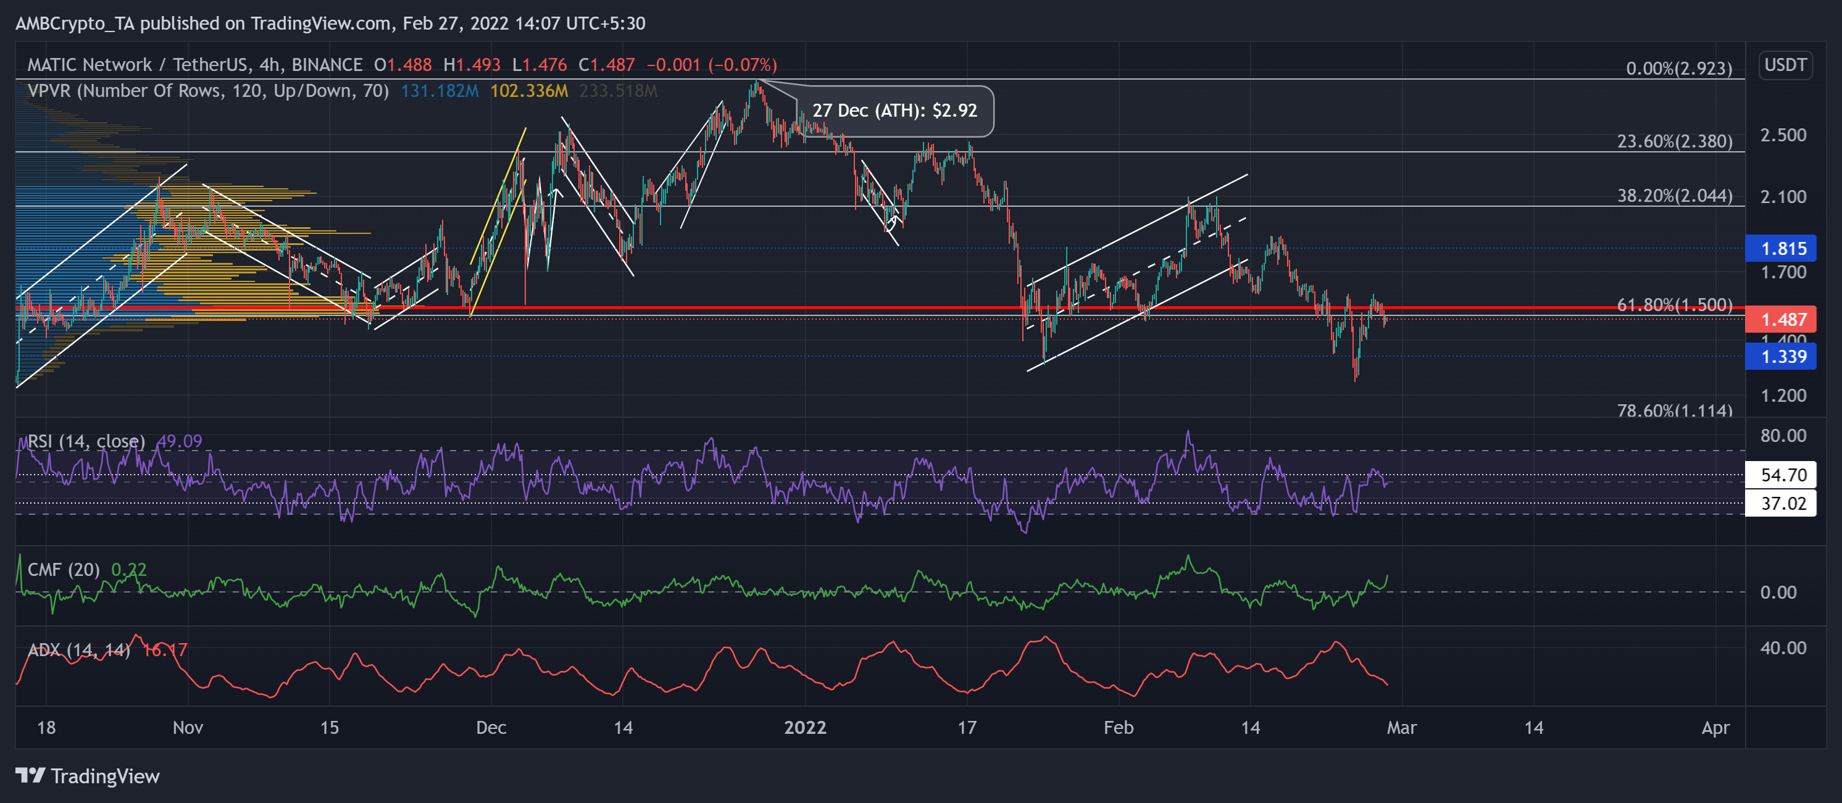The height and width of the screenshot is (803, 1842).
Task: Click the 2.500 price axis value
Action: click(1783, 135)
